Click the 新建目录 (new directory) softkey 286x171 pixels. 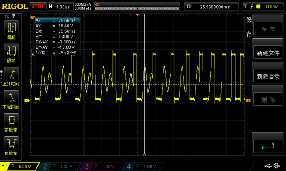point(268,76)
